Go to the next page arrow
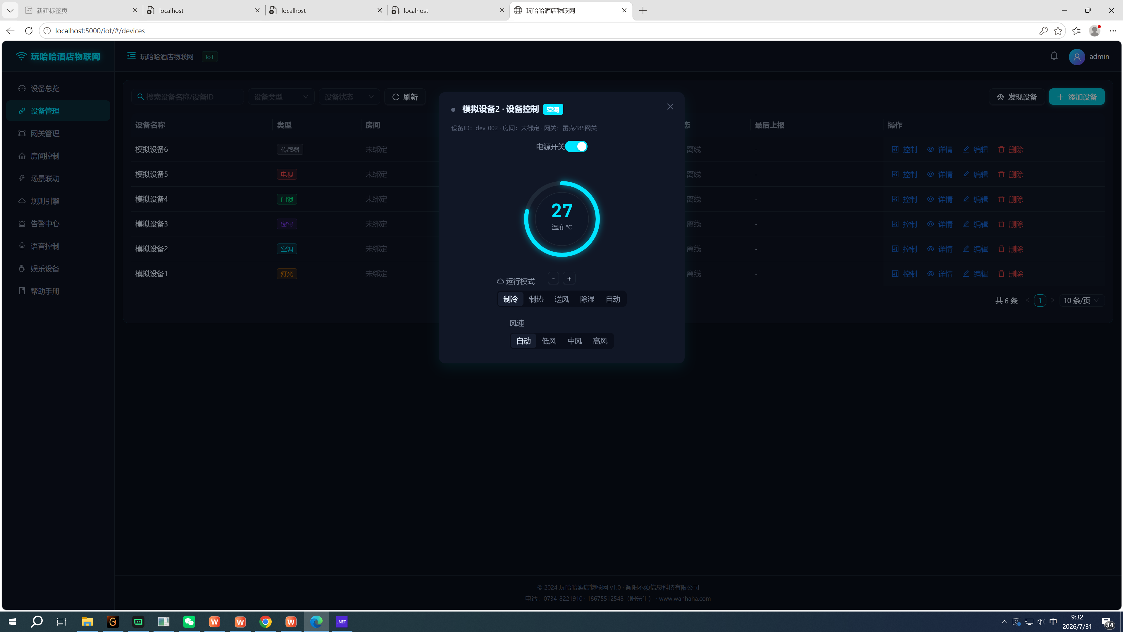Screen dimensions: 1123x632 coord(1052,300)
